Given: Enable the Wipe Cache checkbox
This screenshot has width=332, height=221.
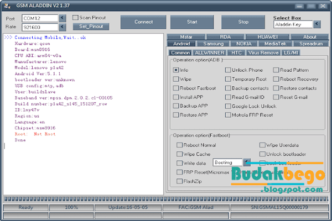Looking at the screenshot, I should pyautogui.click(x=179, y=154).
